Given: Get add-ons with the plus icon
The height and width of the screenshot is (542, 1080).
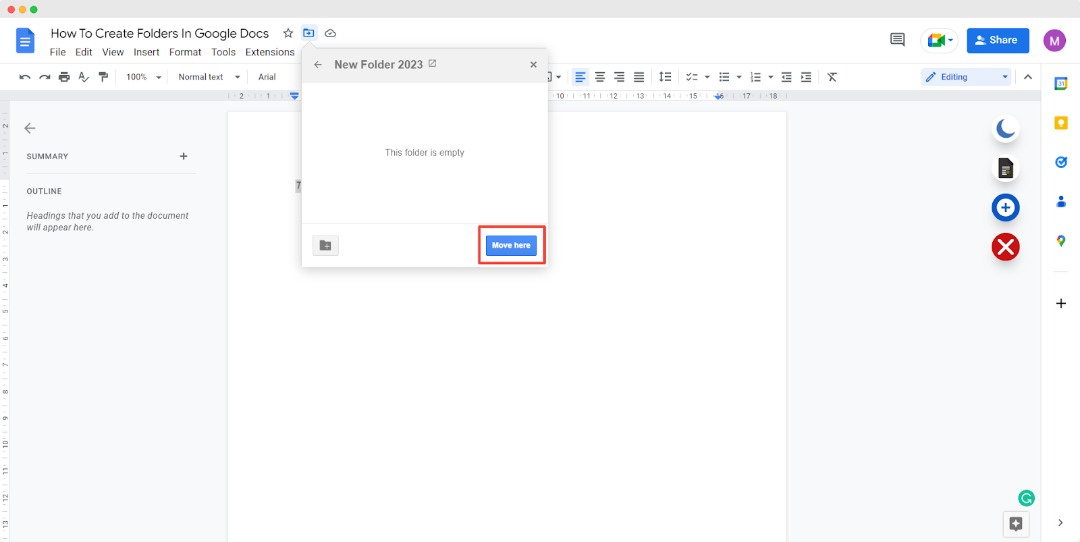Looking at the screenshot, I should coord(1061,303).
